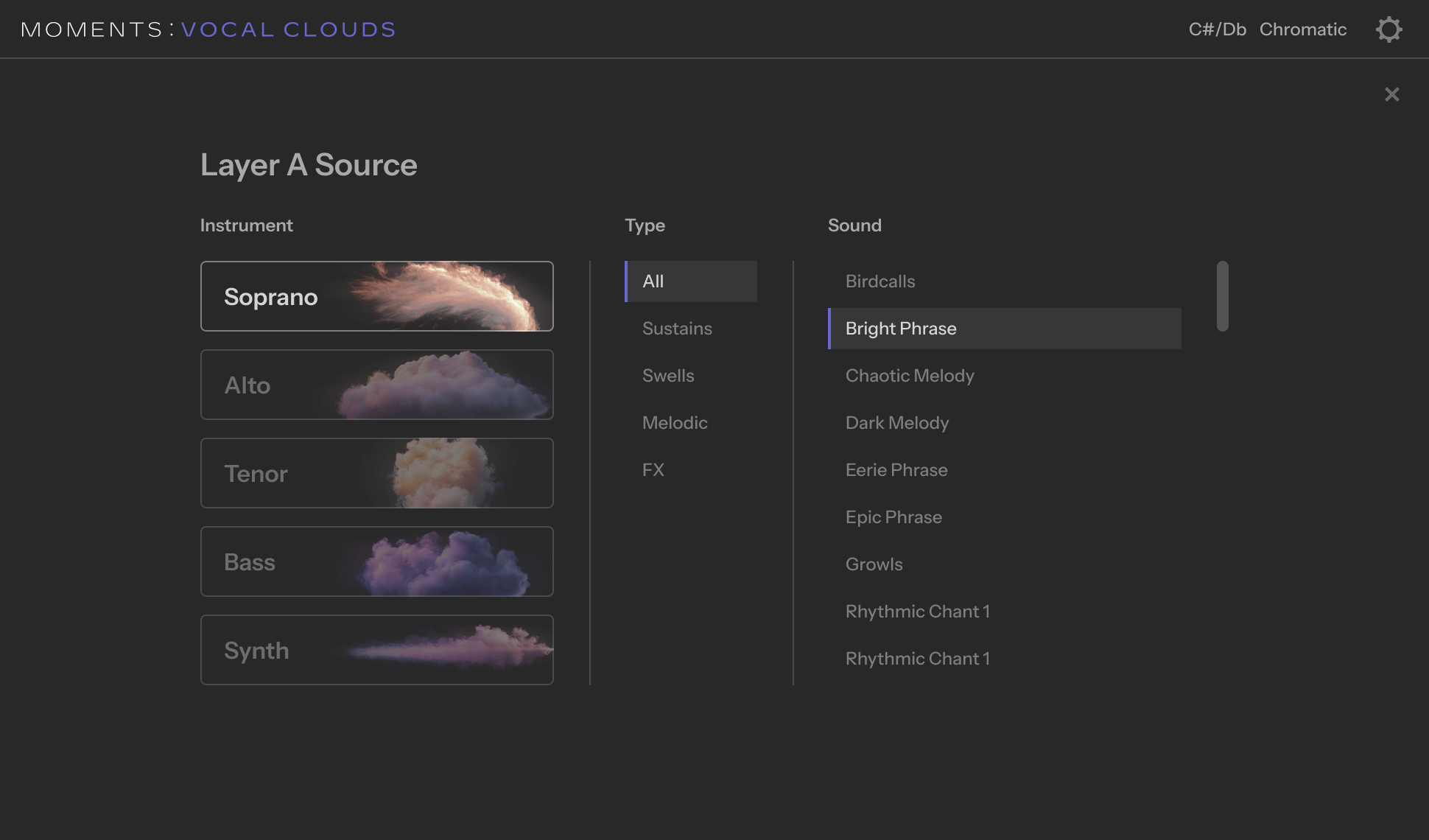The height and width of the screenshot is (840, 1429).
Task: Filter sounds by Sustains type
Action: tap(677, 329)
